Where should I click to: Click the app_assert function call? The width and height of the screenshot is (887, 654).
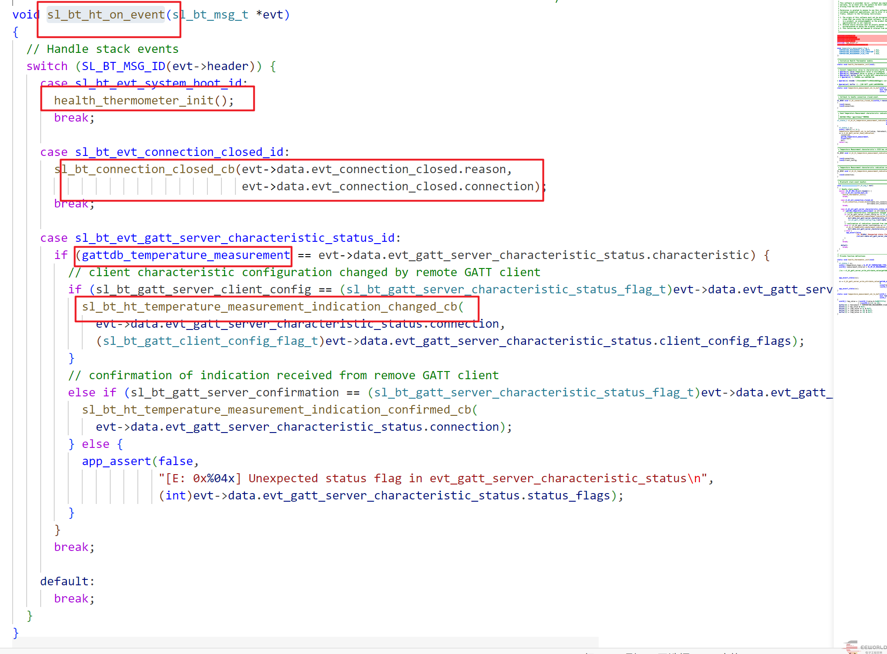(x=116, y=461)
